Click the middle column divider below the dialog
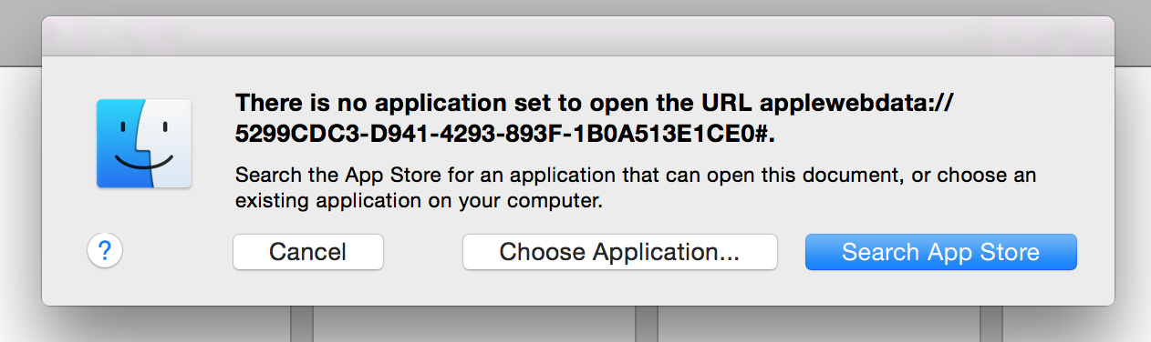Screen dimensions: 1151x342 tap(647, 324)
